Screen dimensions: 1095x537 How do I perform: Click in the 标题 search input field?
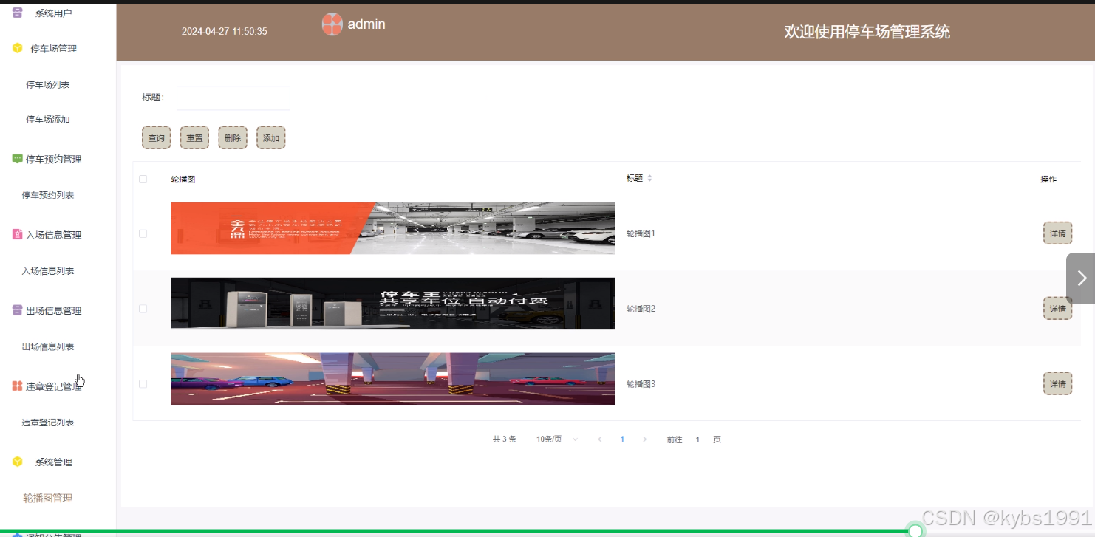[x=233, y=98]
